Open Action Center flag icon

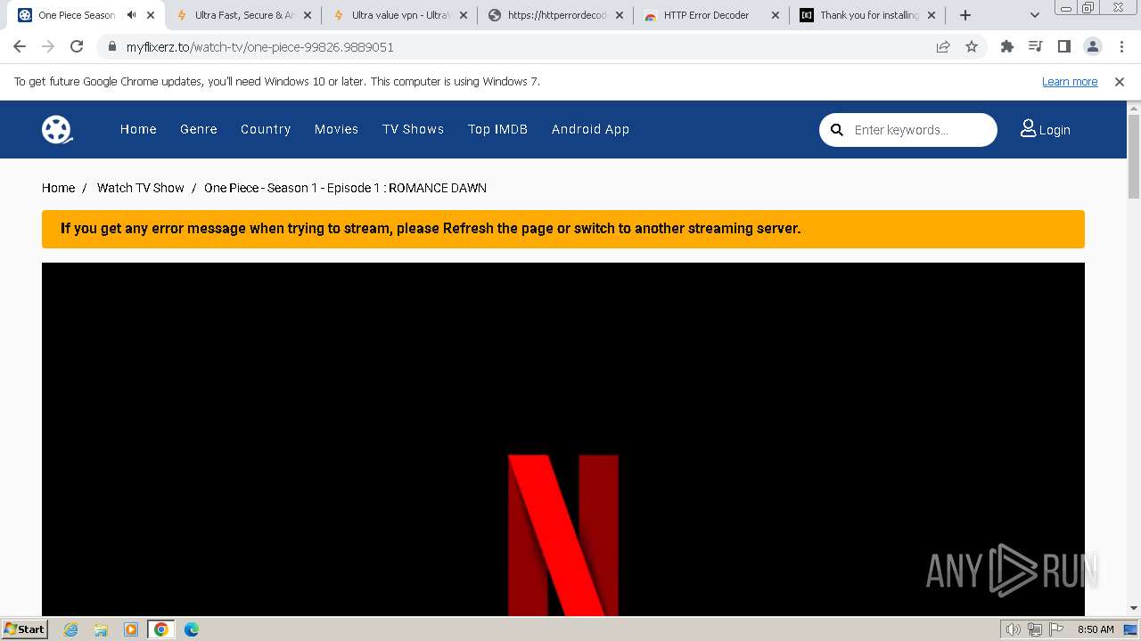point(1056,629)
